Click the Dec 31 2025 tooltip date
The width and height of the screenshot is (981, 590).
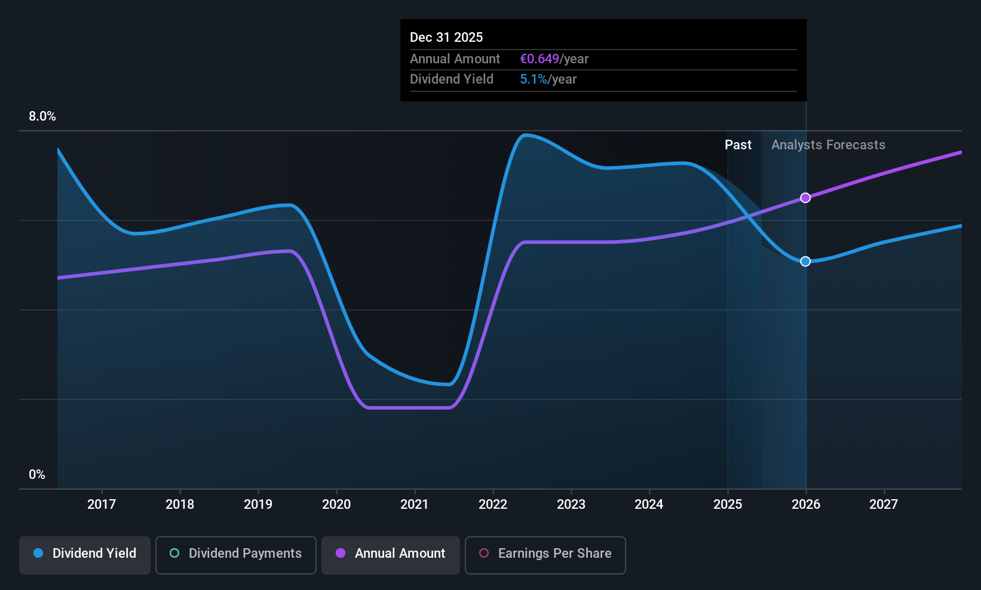[x=446, y=38]
